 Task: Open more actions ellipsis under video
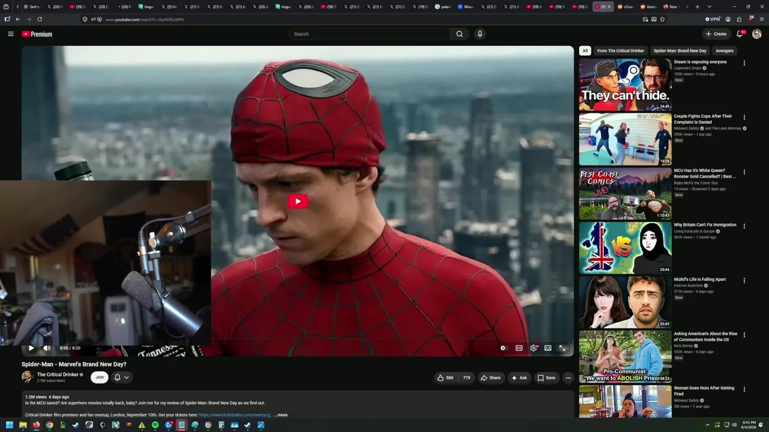pos(568,378)
